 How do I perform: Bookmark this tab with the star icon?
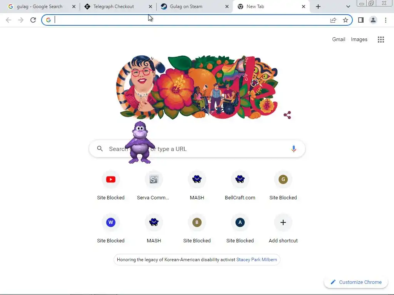(346, 20)
